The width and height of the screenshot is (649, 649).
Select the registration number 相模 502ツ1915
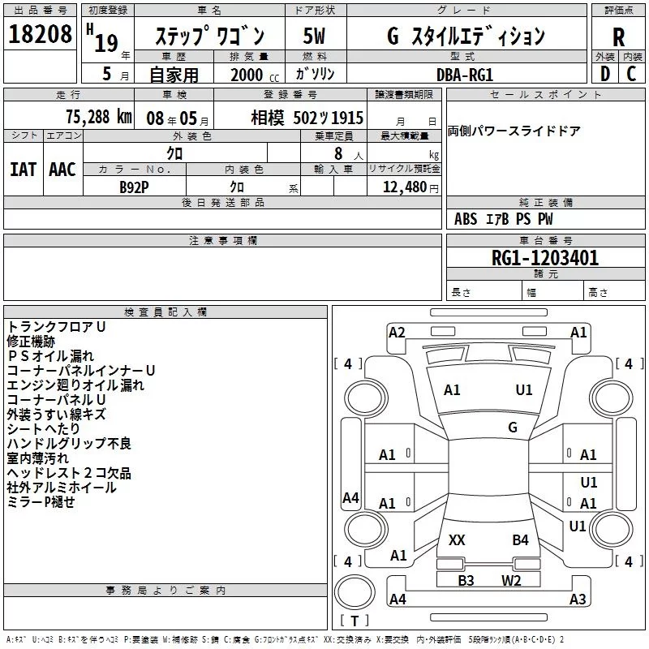click(307, 118)
